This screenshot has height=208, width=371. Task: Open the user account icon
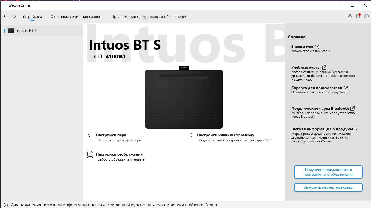[350, 16]
